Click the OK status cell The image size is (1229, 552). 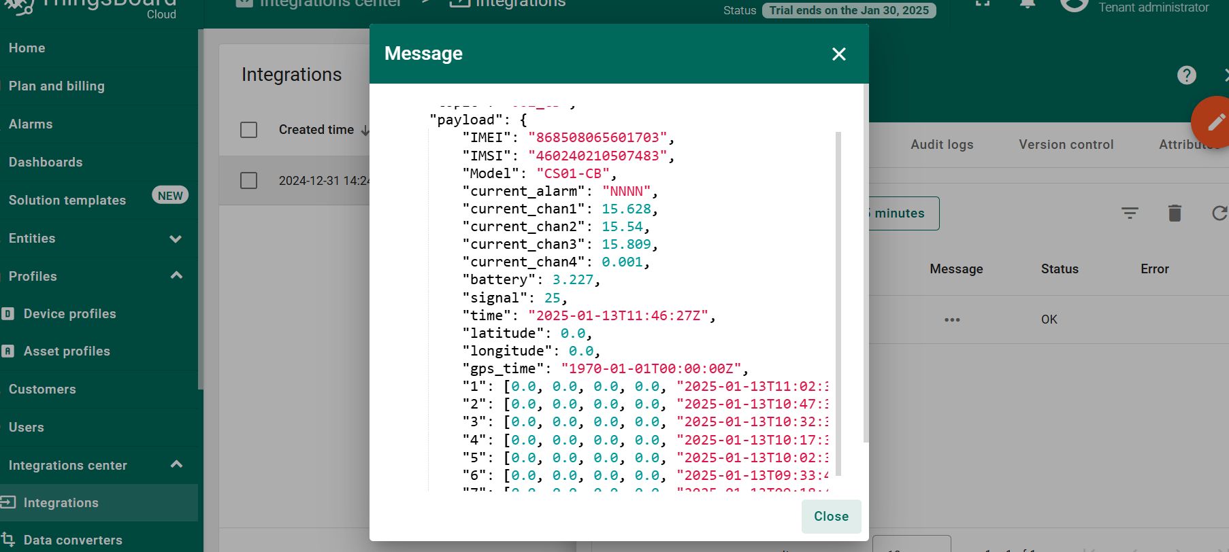click(1049, 320)
